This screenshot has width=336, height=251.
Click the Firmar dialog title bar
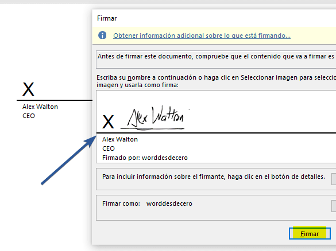[x=214, y=18]
